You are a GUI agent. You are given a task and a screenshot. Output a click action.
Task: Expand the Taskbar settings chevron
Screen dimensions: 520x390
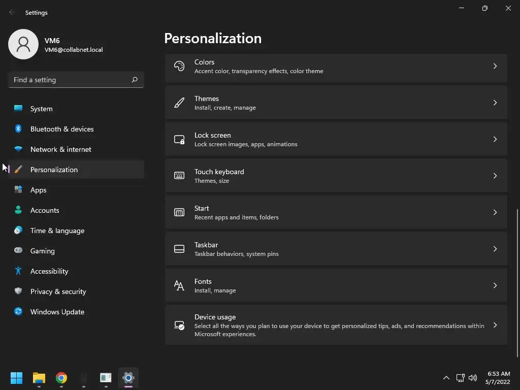(x=495, y=249)
